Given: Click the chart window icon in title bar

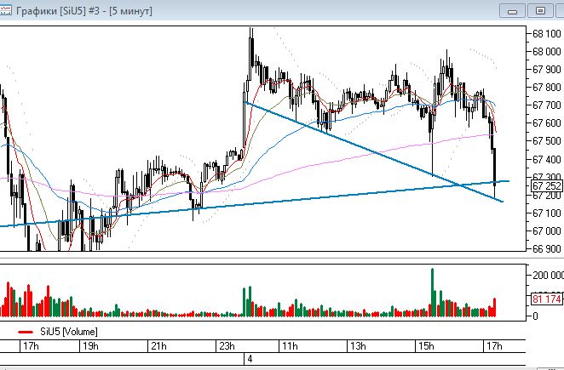Looking at the screenshot, I should [5, 10].
